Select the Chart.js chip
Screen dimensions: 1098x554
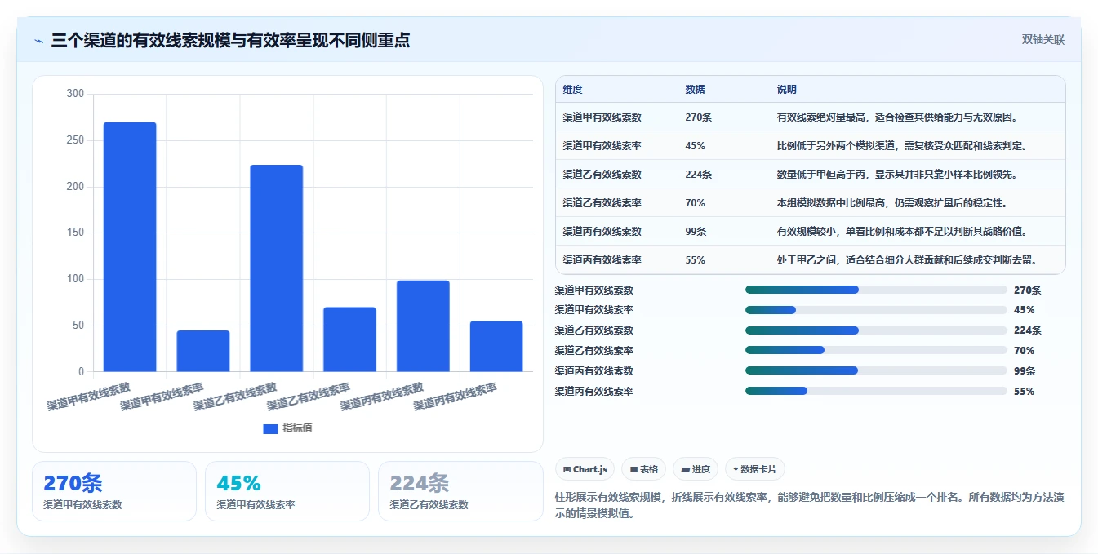pyautogui.click(x=585, y=469)
